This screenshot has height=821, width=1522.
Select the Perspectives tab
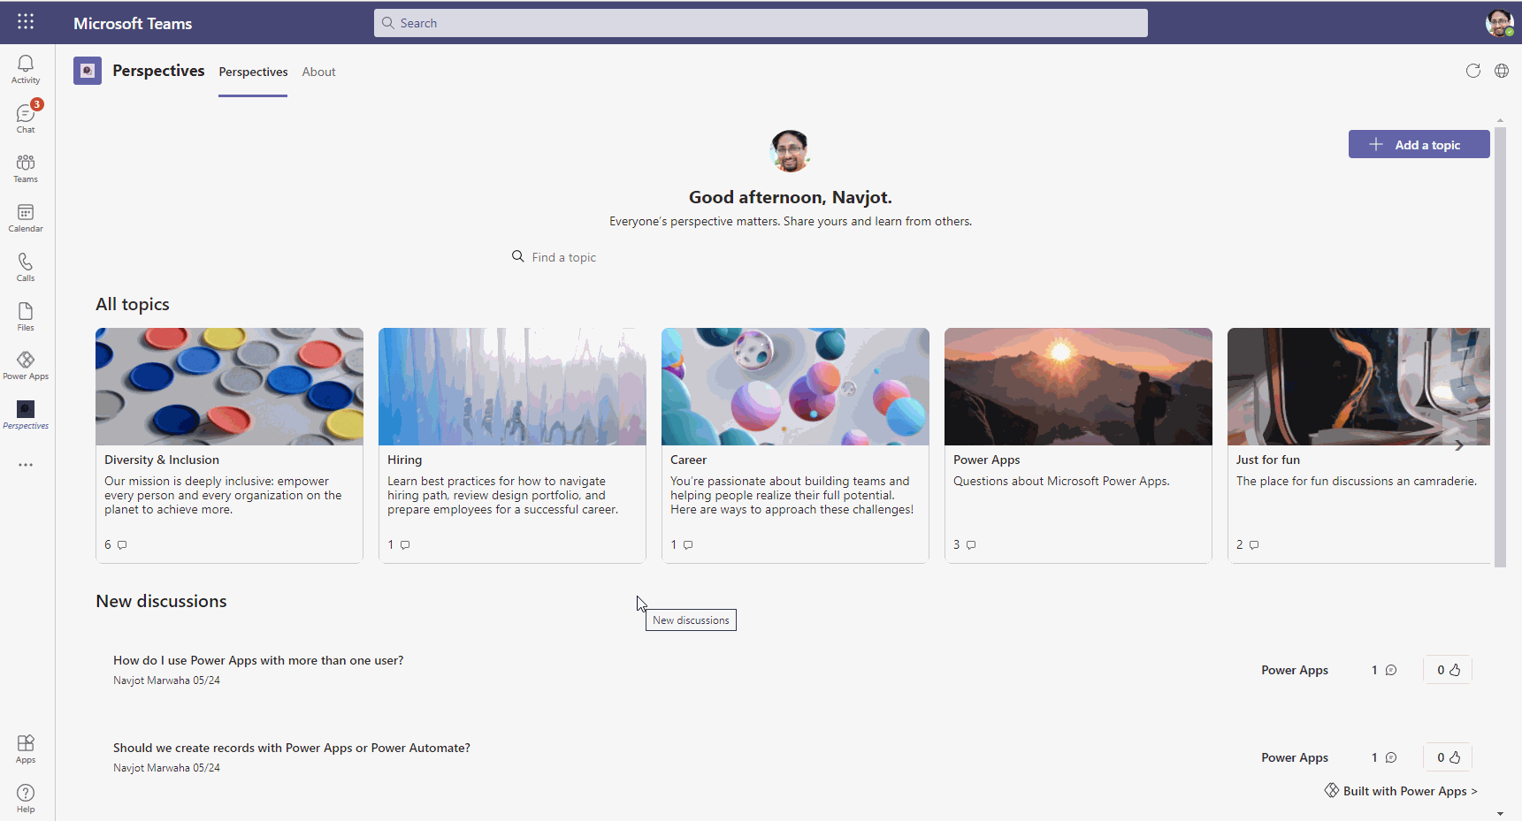pos(253,72)
